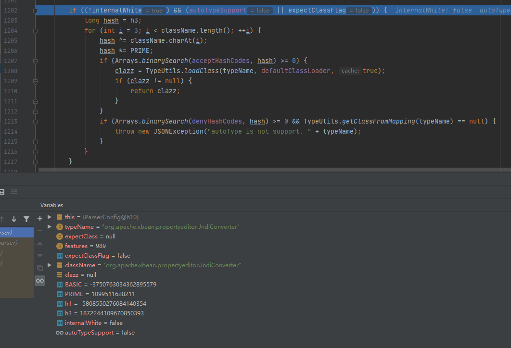Toggle code folding at line 1207
The width and height of the screenshot is (511, 348).
(35, 61)
